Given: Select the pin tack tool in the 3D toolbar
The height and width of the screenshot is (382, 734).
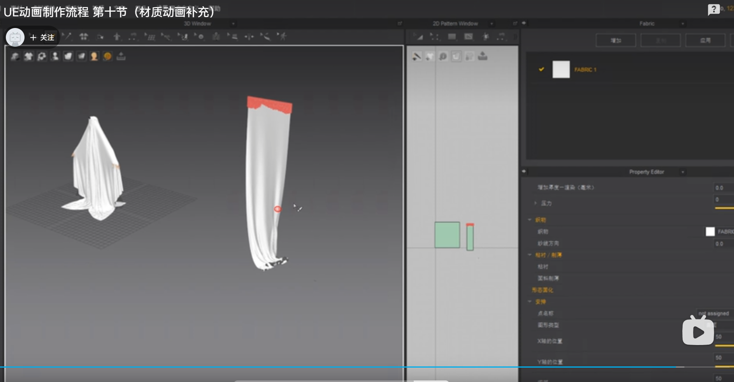Looking at the screenshot, I should 183,37.
